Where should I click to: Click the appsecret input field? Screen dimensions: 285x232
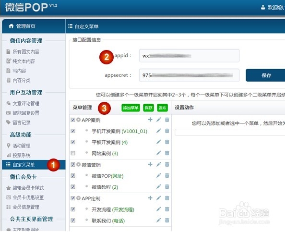189,75
